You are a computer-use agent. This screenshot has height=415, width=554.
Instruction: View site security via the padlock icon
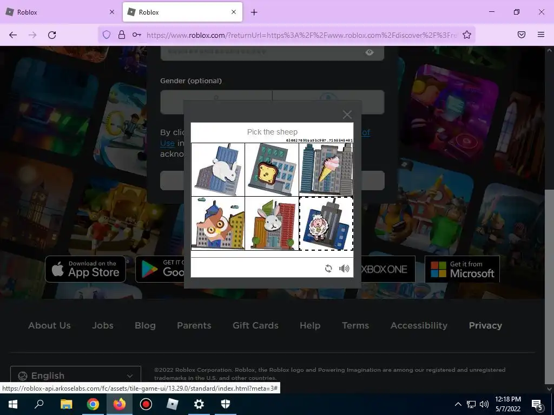click(x=122, y=35)
